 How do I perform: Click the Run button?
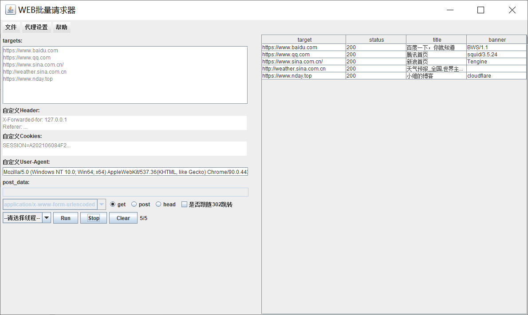[x=66, y=218]
